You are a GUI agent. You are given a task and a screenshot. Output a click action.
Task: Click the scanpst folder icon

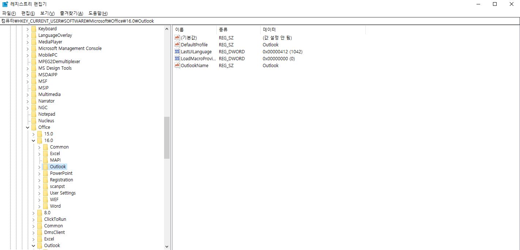46,186
